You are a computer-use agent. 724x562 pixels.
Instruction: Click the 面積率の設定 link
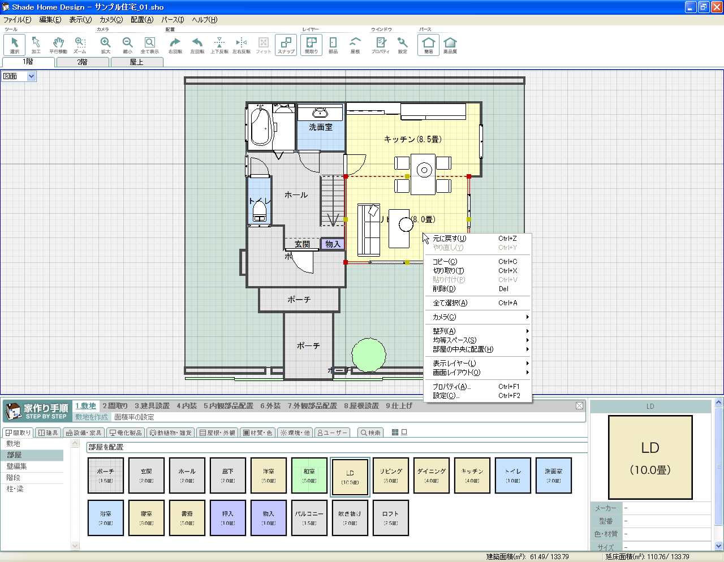pyautogui.click(x=134, y=417)
